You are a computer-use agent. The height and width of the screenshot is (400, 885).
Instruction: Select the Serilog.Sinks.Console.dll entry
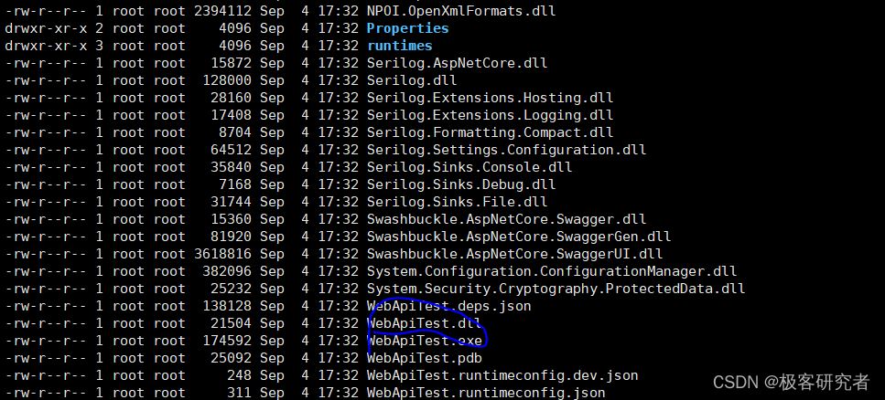pos(469,167)
